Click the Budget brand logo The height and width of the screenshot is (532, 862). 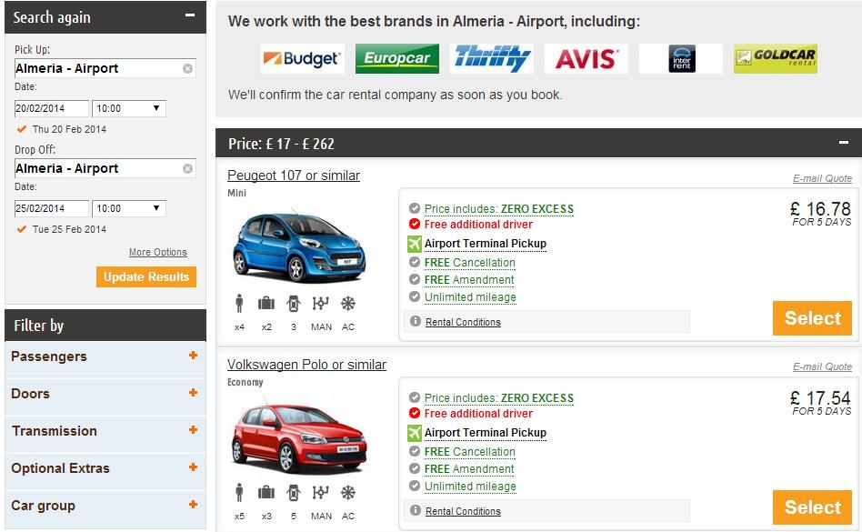(303, 58)
